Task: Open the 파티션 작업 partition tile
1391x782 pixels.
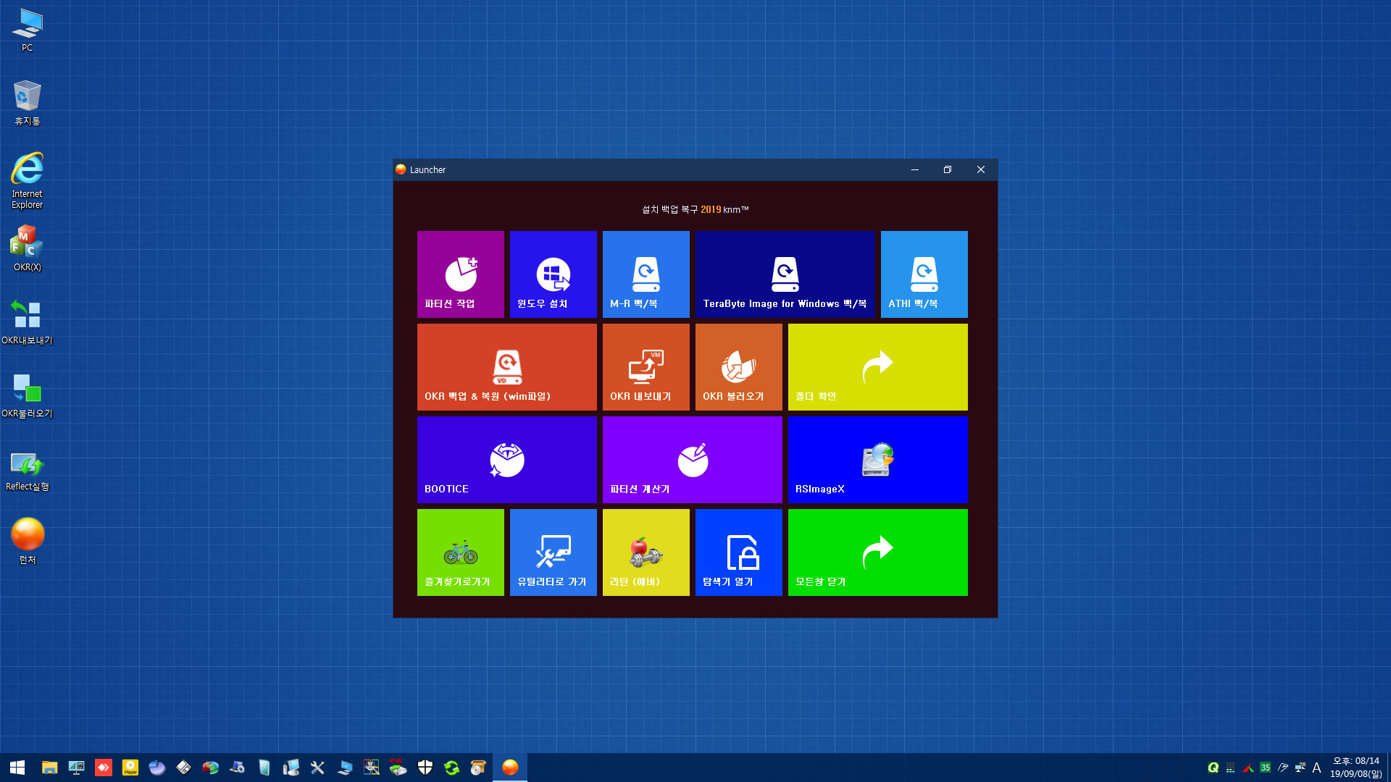Action: tap(460, 274)
